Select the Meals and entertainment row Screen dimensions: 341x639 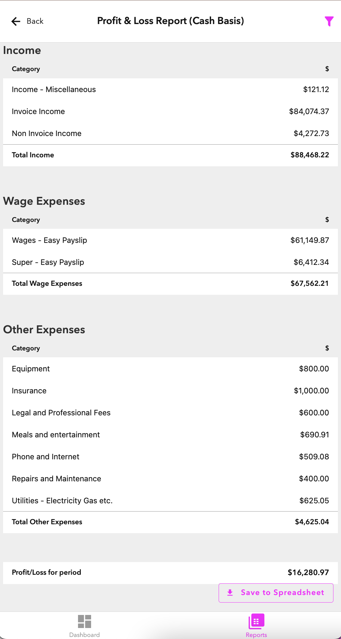click(x=170, y=435)
